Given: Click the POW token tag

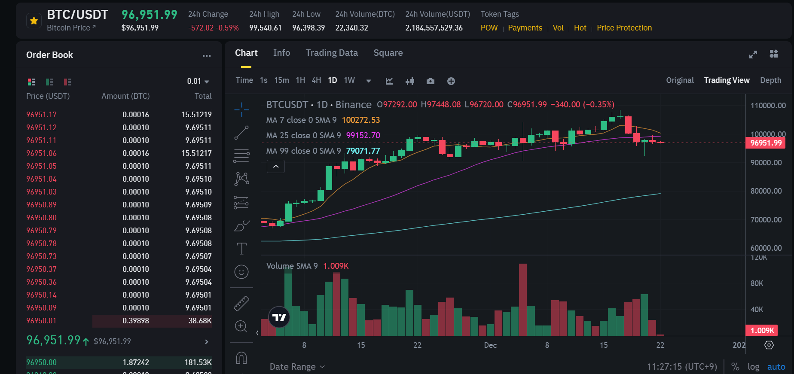Looking at the screenshot, I should click(489, 28).
